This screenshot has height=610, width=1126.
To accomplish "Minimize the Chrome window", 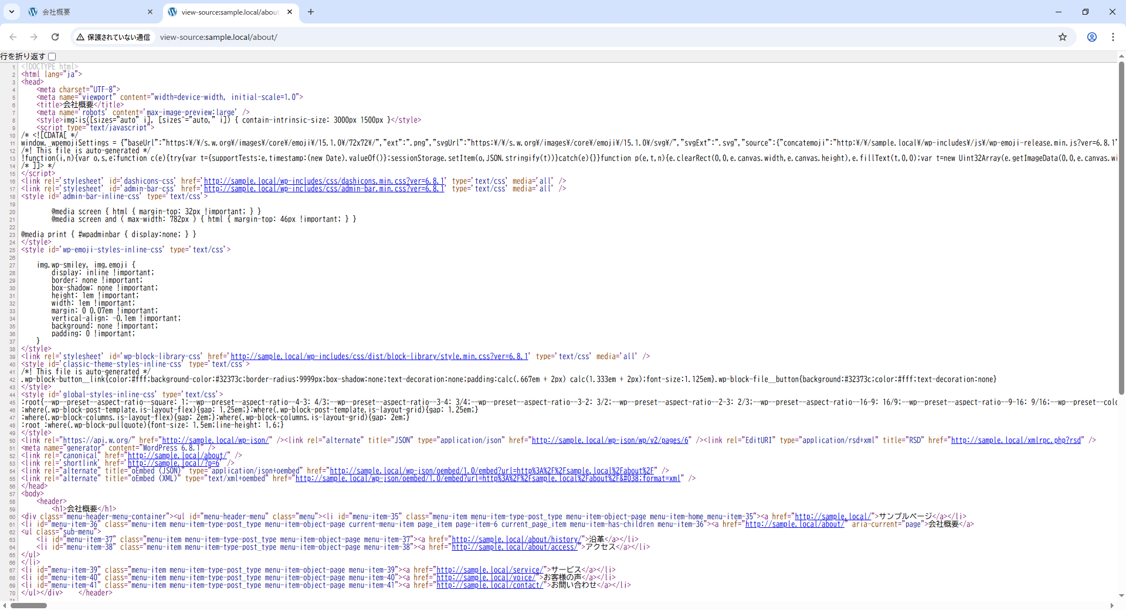I will pos(1059,12).
